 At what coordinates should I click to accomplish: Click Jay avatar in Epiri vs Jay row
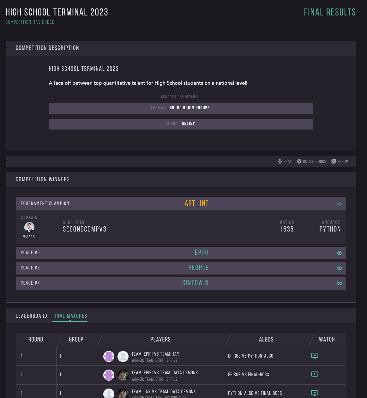(x=123, y=356)
